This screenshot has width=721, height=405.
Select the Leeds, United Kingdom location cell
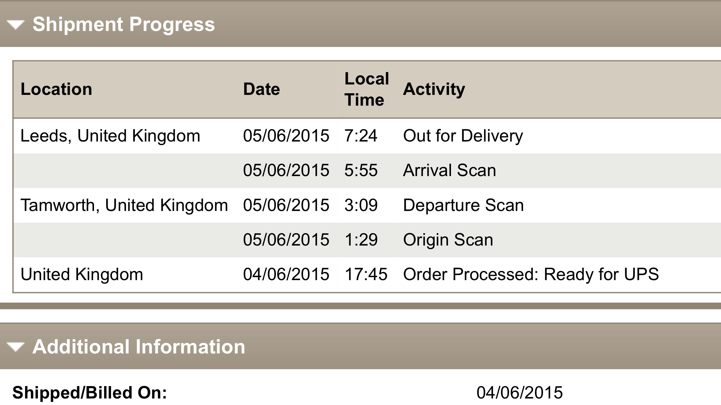pos(110,136)
